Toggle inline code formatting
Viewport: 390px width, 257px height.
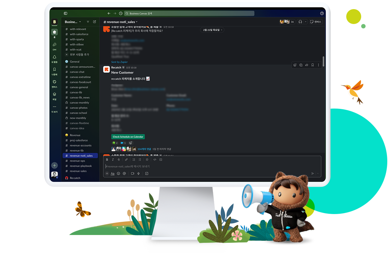coord(155,160)
